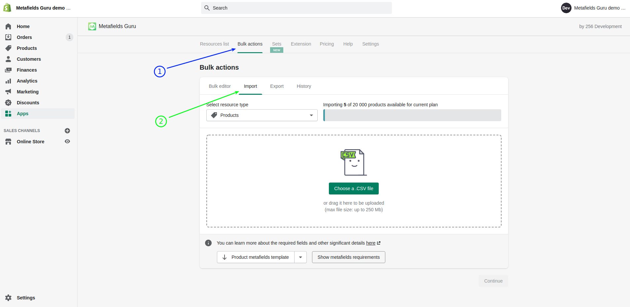Screen dimensions: 630x307
Task: Click Choose a .CSV file button
Action: pyautogui.click(x=354, y=188)
